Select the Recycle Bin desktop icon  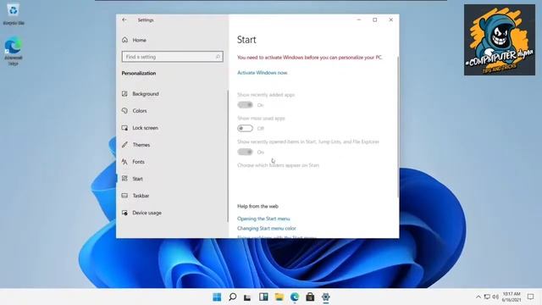click(14, 14)
